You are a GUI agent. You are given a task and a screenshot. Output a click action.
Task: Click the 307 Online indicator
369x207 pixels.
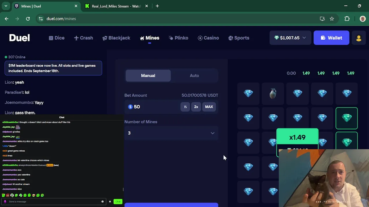(x=15, y=57)
